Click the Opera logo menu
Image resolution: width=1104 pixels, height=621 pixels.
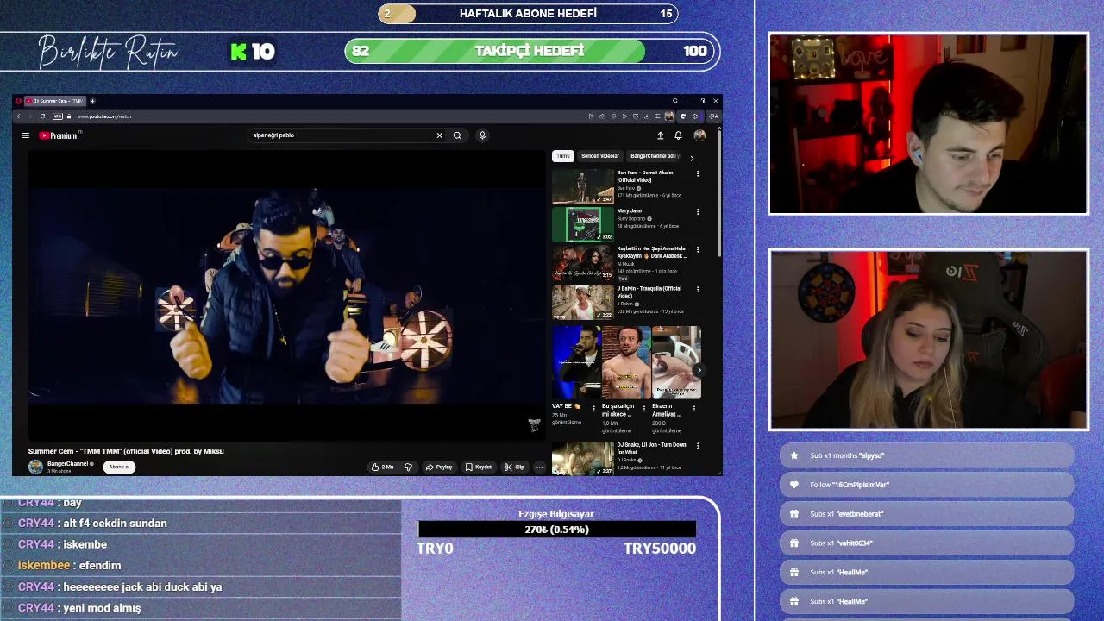[x=19, y=101]
